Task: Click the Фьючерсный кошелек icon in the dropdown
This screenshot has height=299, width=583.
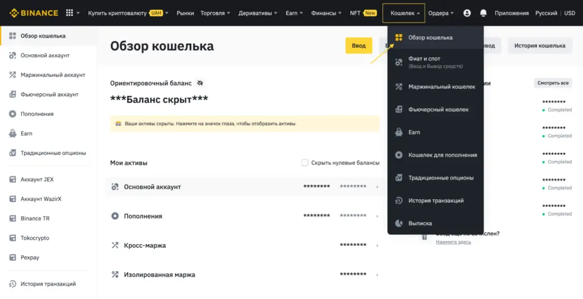Action: pos(399,109)
